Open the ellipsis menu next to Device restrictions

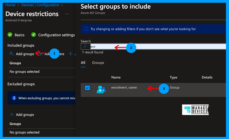[67, 14]
